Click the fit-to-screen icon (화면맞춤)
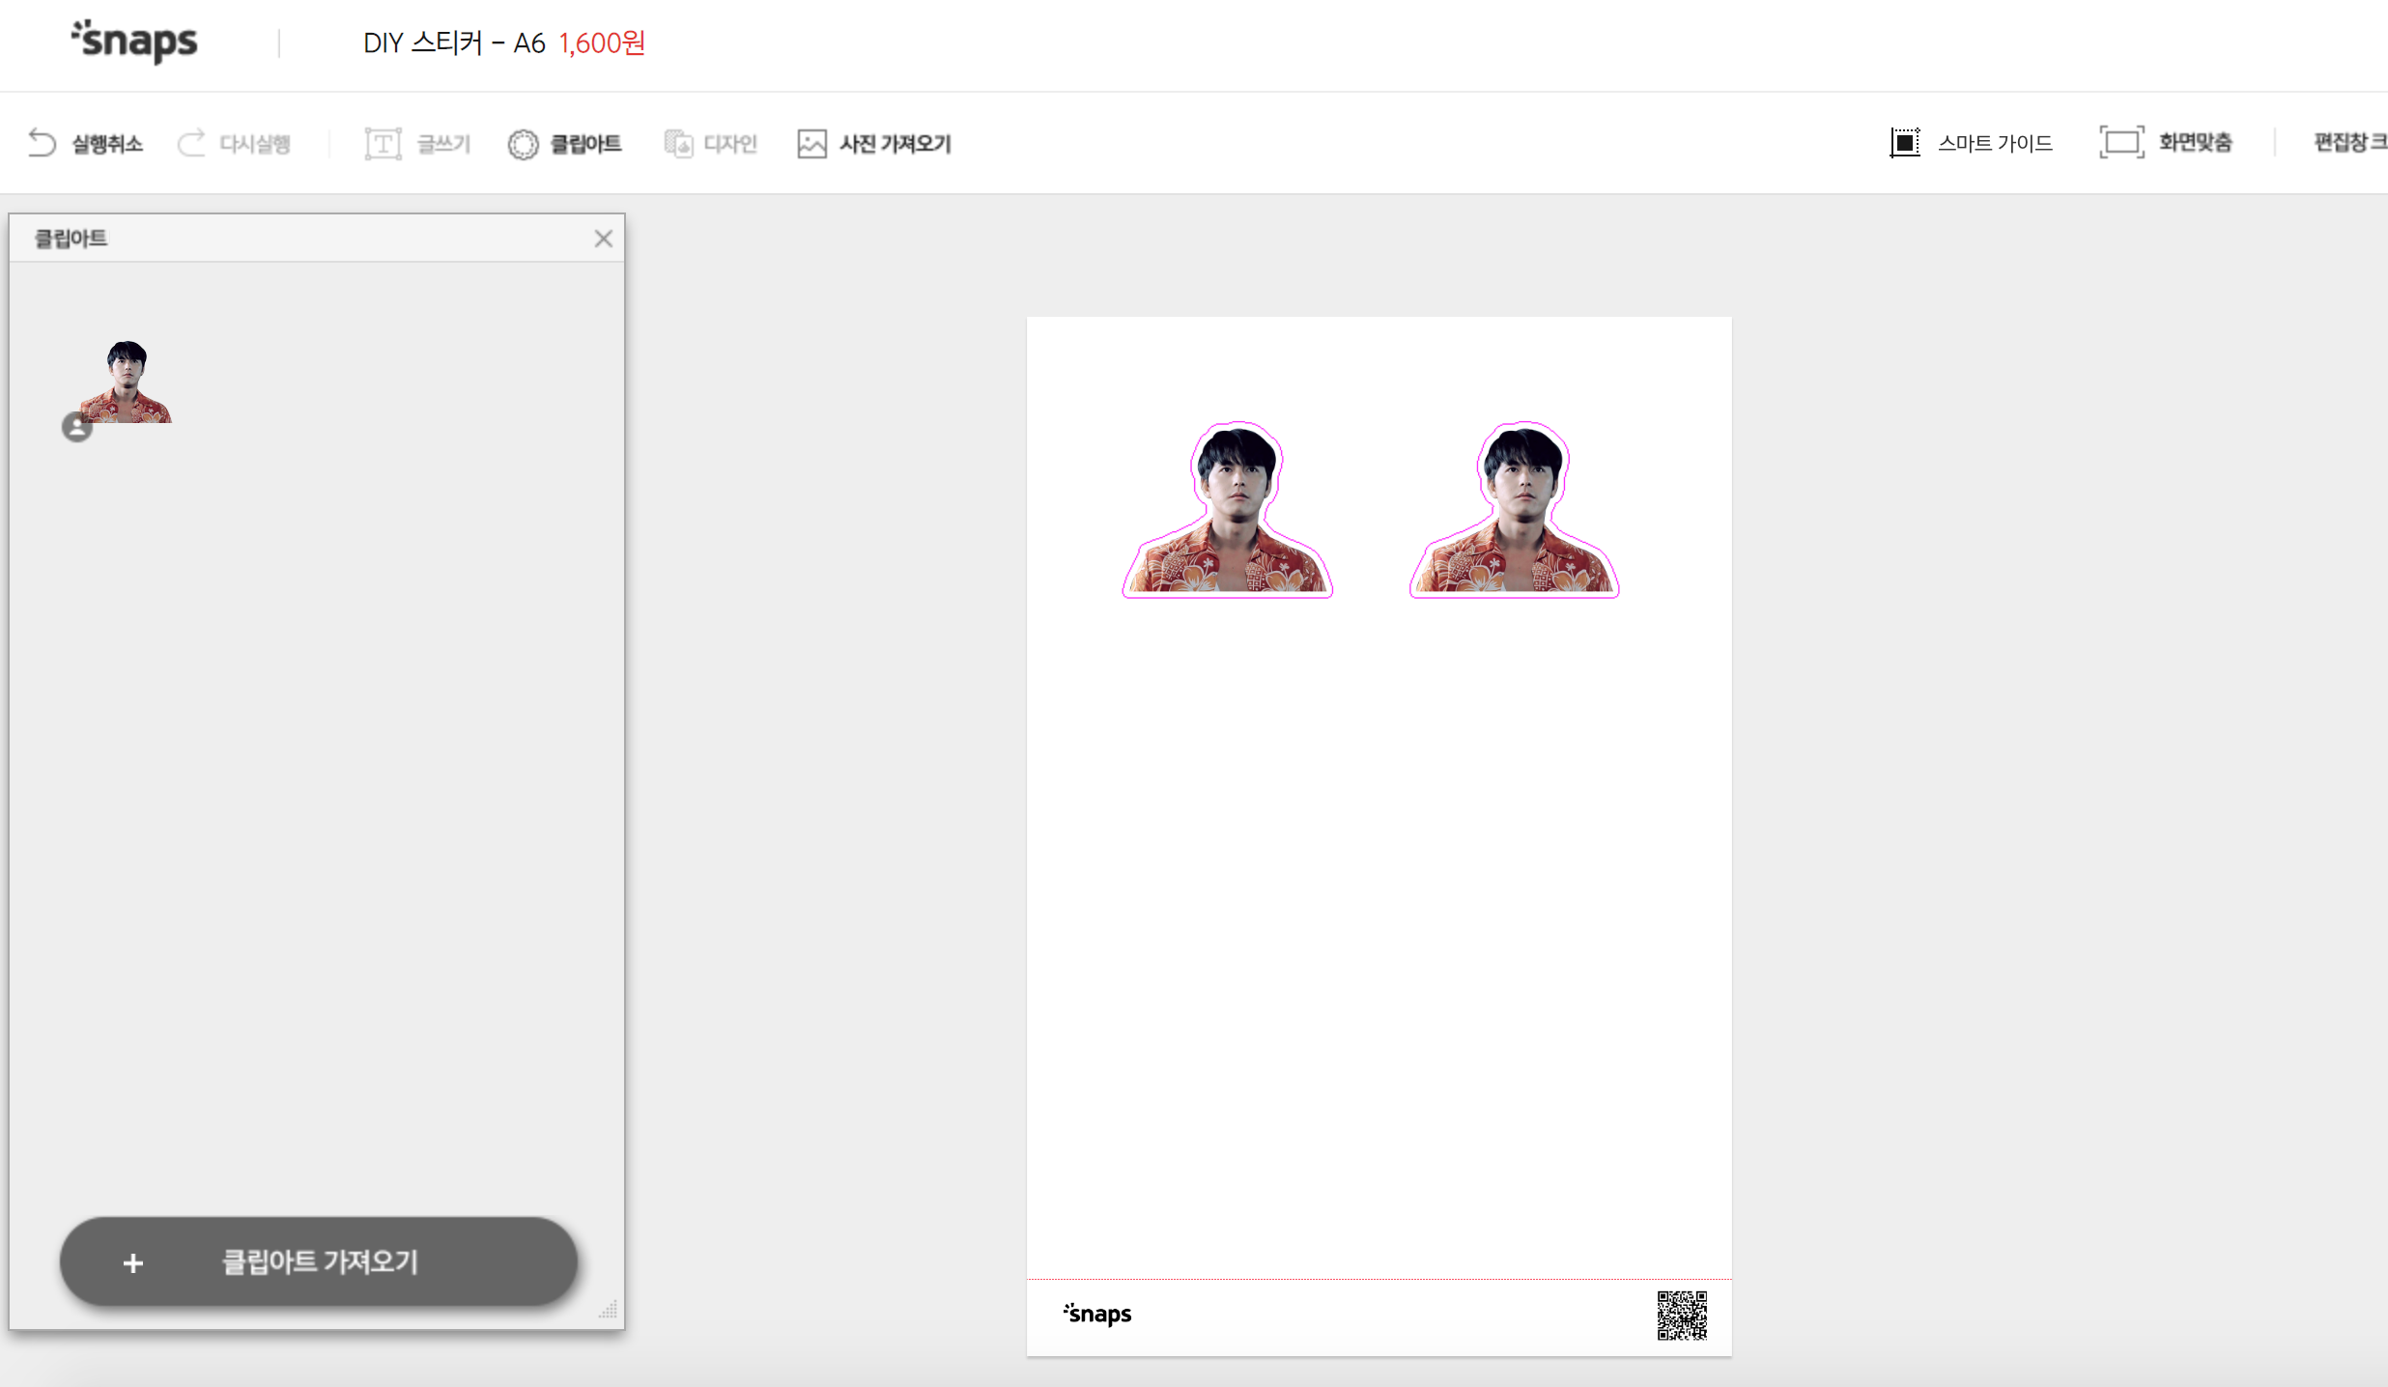Viewport: 2388px width, 1387px height. coord(2121,143)
